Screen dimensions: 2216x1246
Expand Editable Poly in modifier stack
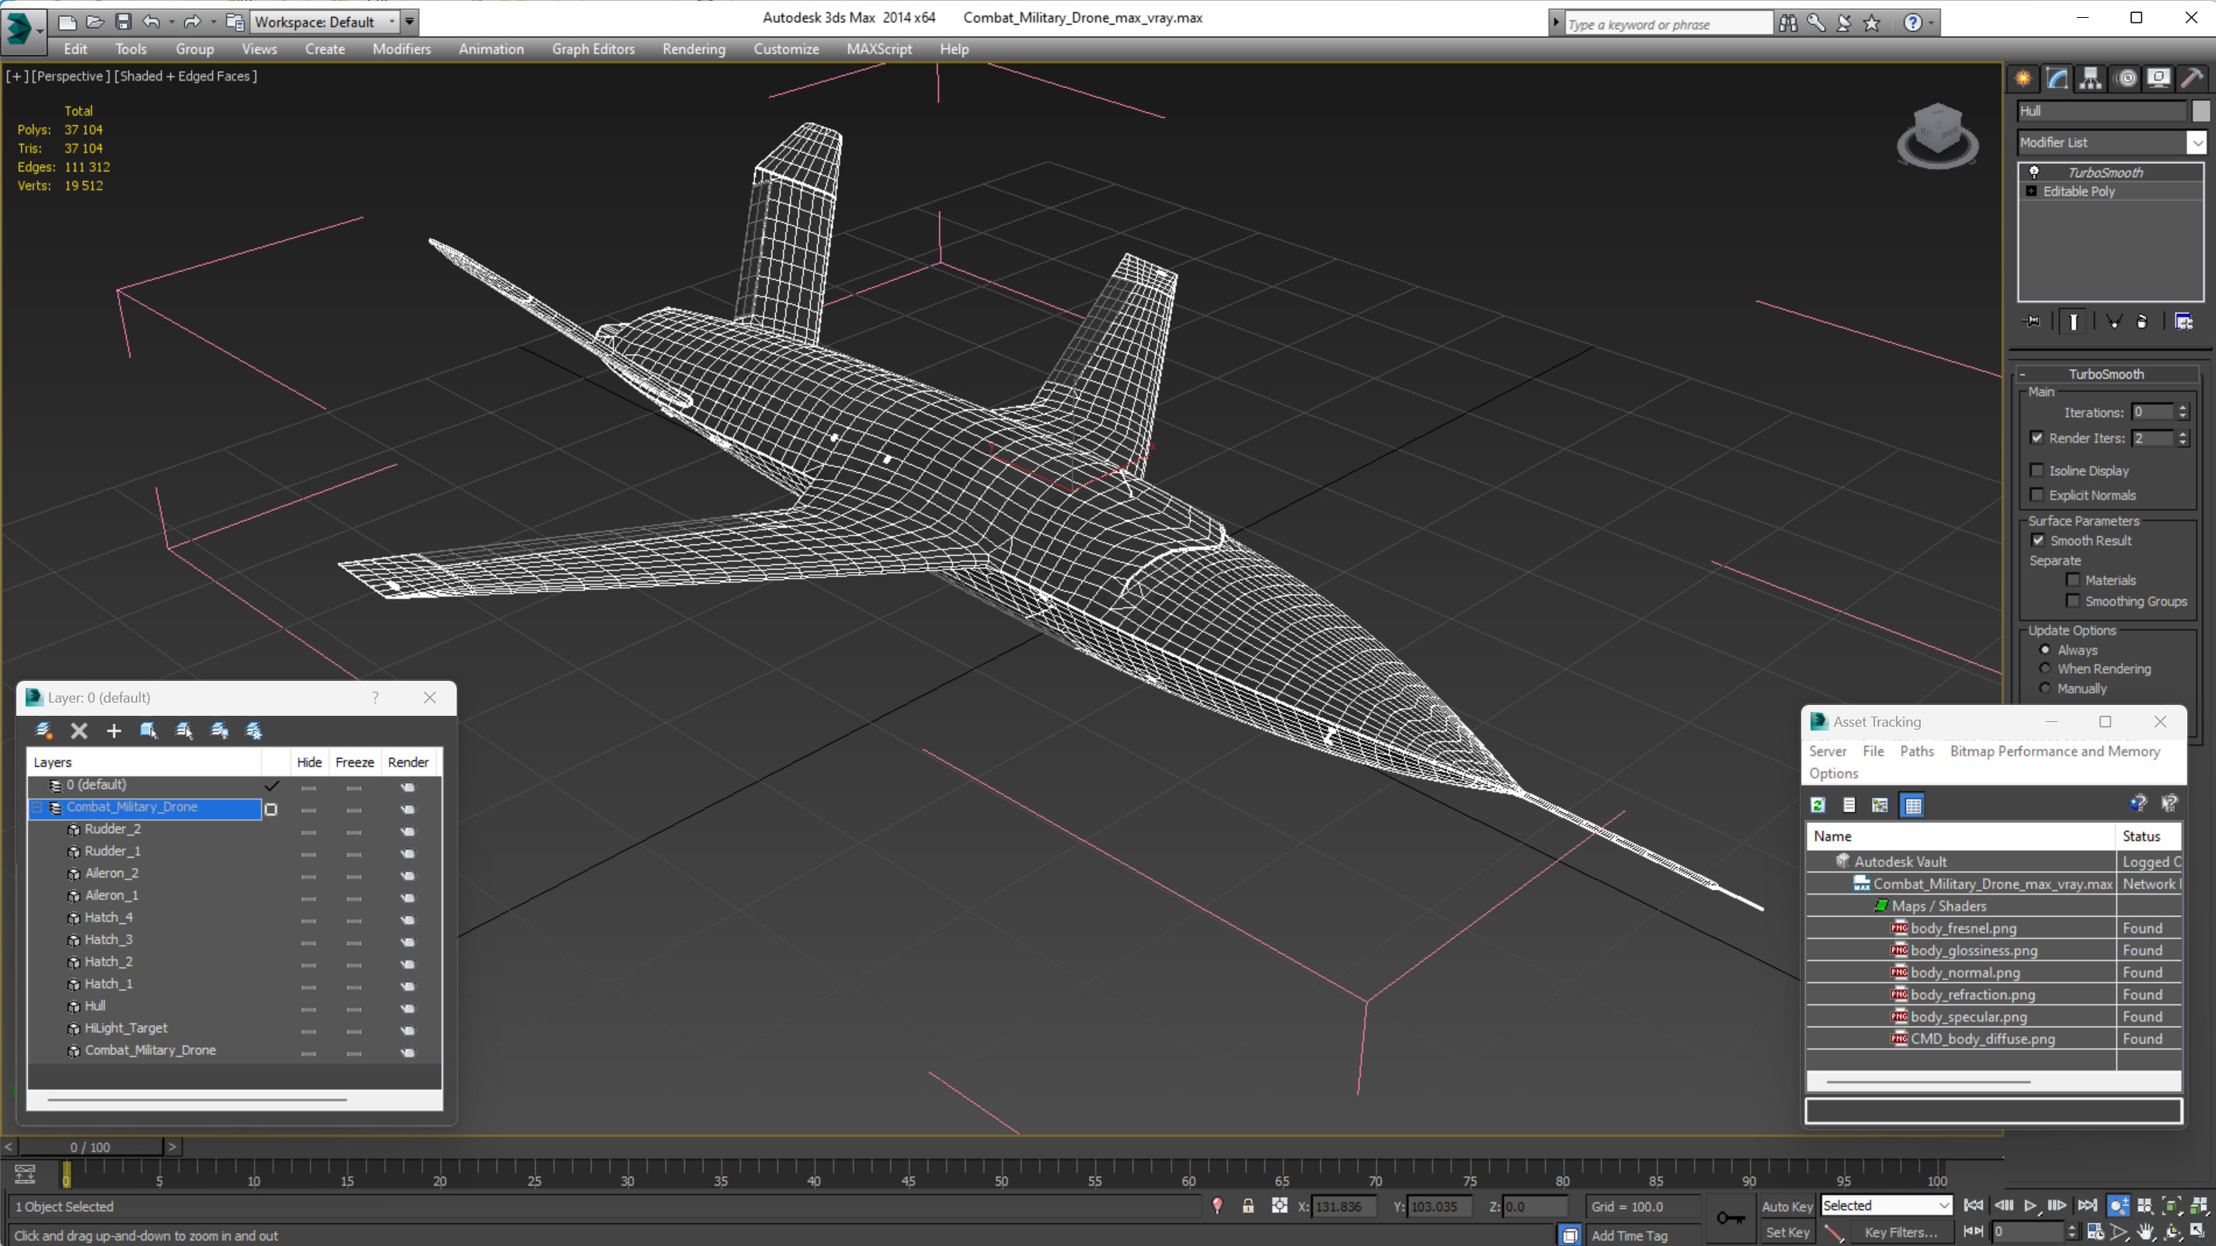tap(2031, 191)
